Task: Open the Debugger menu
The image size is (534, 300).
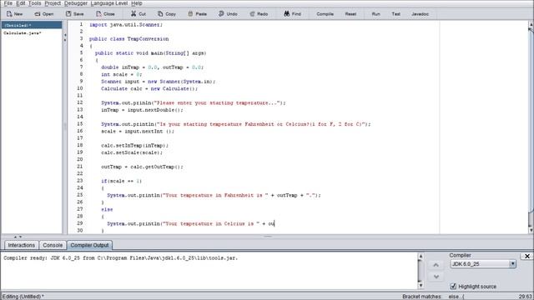Action: pyautogui.click(x=76, y=3)
